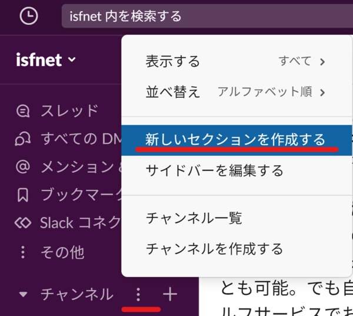
Task: Click the isfnet search field
Action: tap(207, 16)
